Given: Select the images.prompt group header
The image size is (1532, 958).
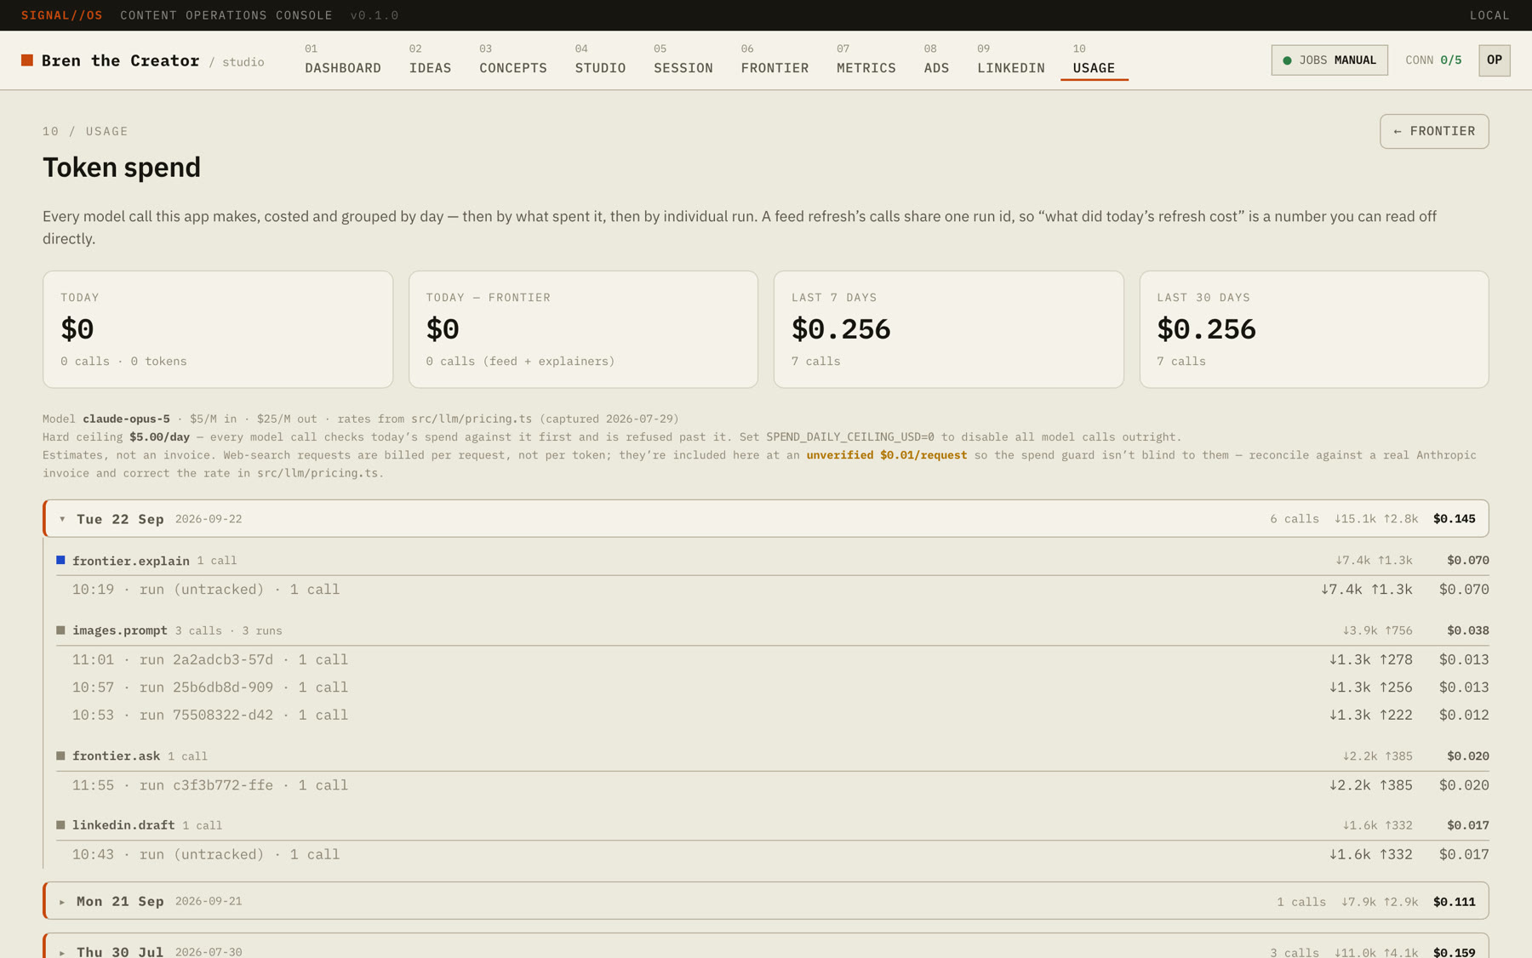Looking at the screenshot, I should point(773,630).
